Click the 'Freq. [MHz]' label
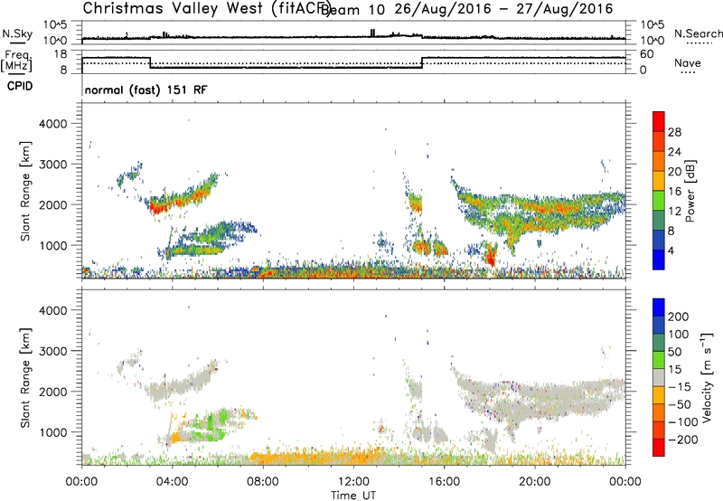 click(17, 62)
